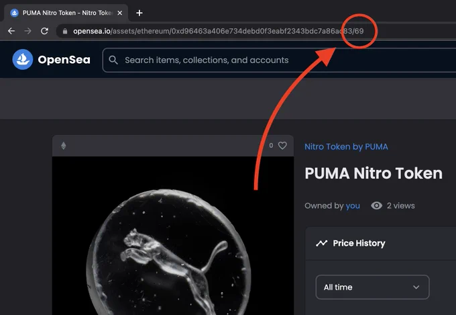
Task: Select the PUMA Nitro Token browser tab
Action: (x=66, y=13)
